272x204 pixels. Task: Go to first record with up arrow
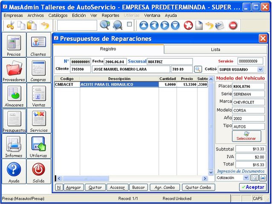144,25
